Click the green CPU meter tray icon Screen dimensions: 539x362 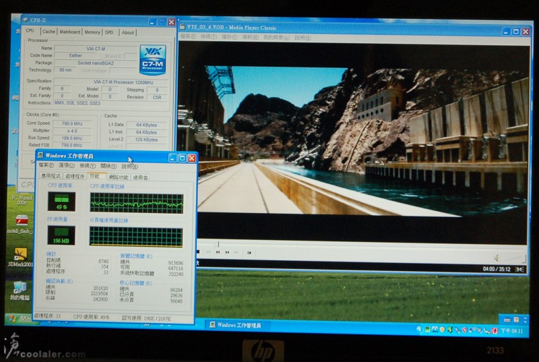tap(427, 330)
